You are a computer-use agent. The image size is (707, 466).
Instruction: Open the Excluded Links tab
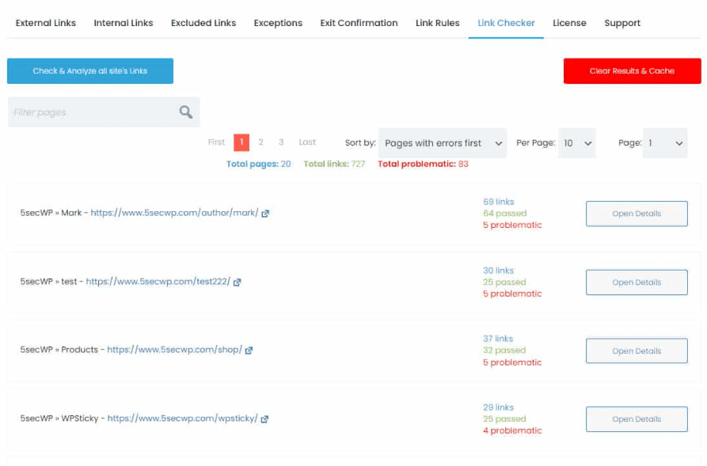203,23
